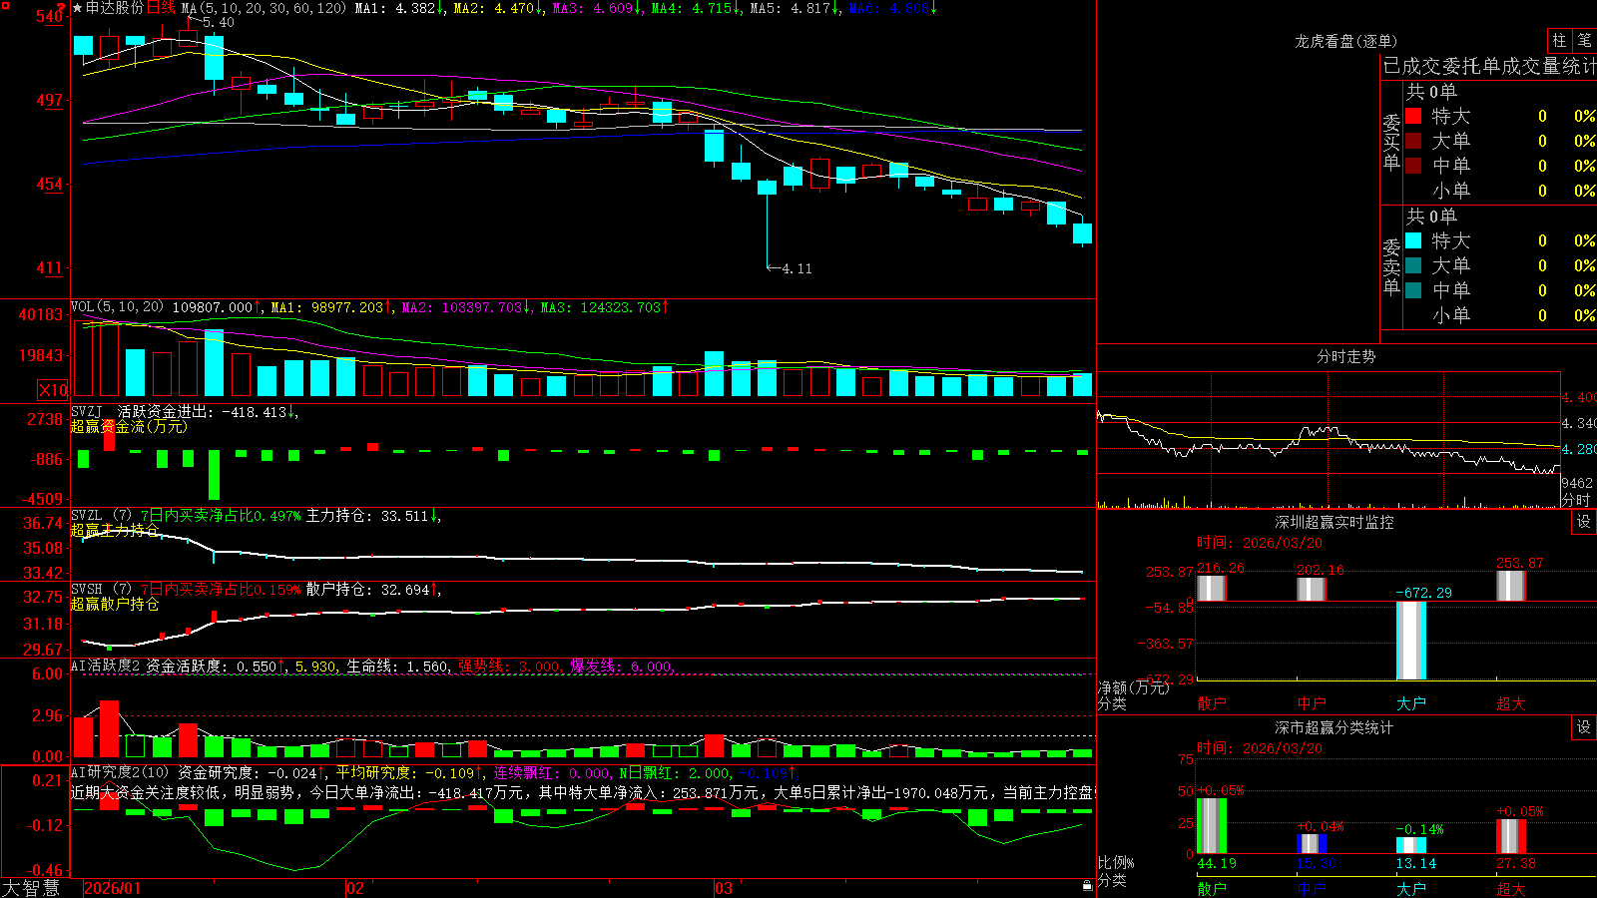The width and height of the screenshot is (1597, 898).
Task: Click dark red 中单 buy order swatch
Action: click(x=1413, y=166)
